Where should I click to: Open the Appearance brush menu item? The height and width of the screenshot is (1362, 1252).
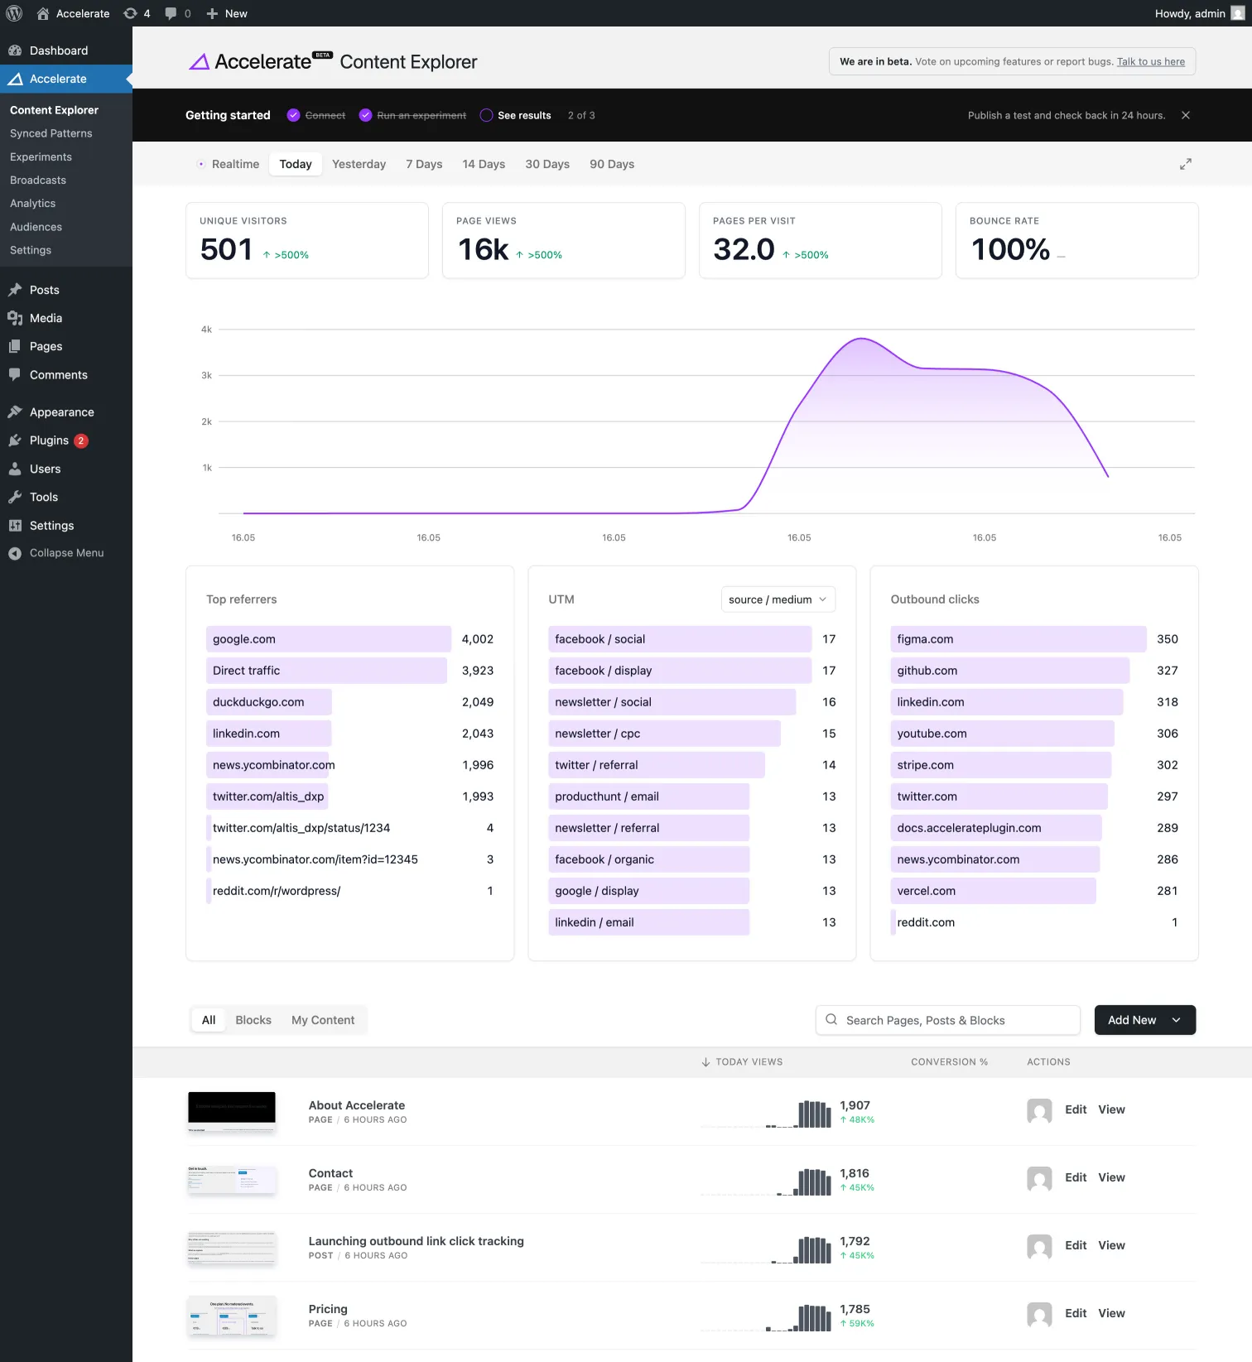pyautogui.click(x=66, y=412)
